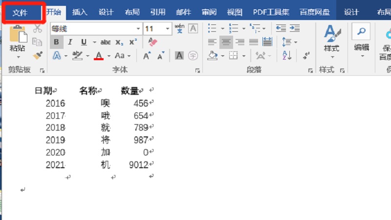The height and width of the screenshot is (220, 391).
Task: Expand the font size dropdown showing 11
Action: [167, 29]
